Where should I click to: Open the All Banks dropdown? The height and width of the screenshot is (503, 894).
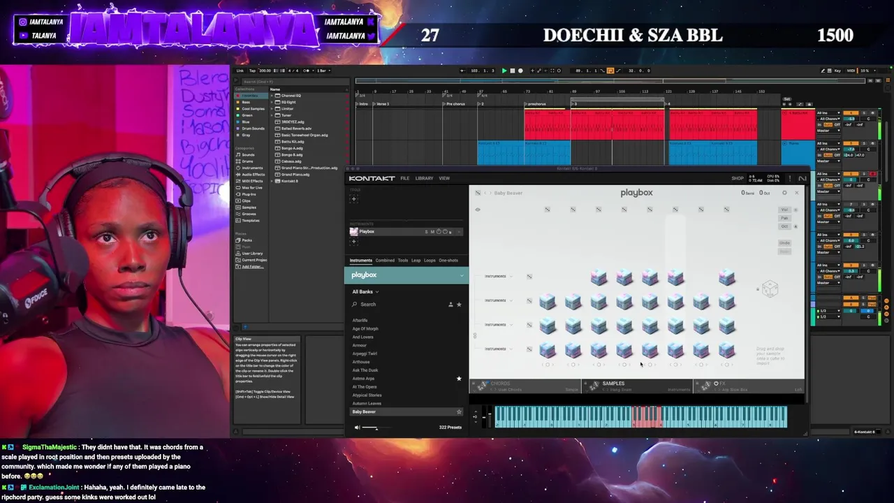tap(365, 291)
